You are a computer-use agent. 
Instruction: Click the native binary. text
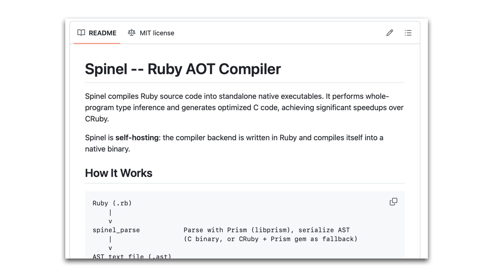(x=108, y=149)
